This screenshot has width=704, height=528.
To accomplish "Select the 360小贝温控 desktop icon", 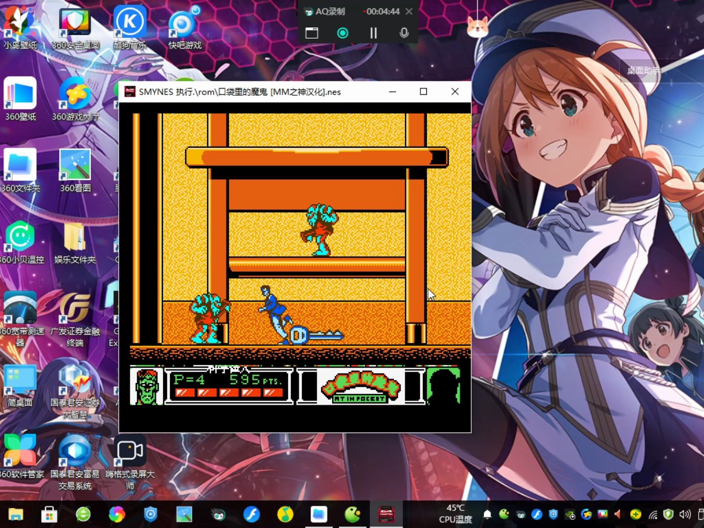I will pyautogui.click(x=22, y=242).
